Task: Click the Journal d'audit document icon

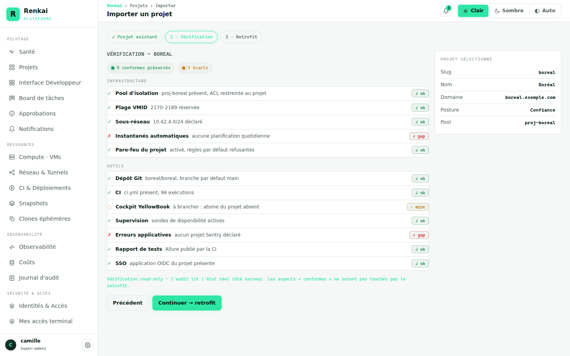Action: 12,278
